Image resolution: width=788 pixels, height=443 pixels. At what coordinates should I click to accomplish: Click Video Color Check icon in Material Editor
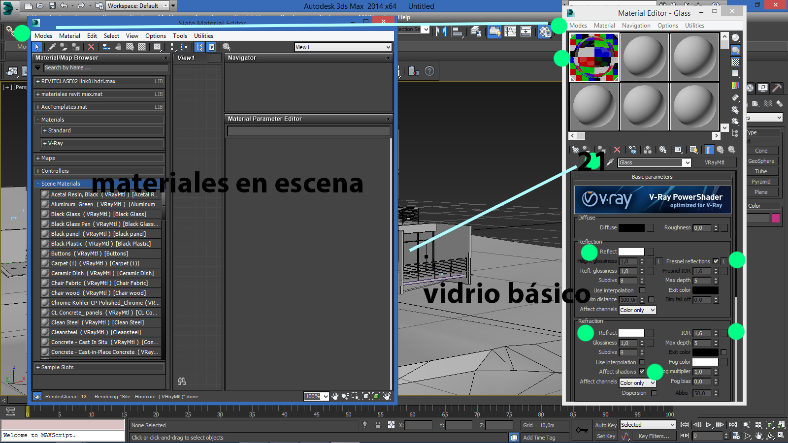coord(735,86)
